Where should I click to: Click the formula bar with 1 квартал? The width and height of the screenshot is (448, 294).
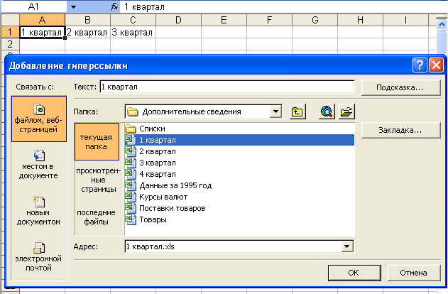coord(283,6)
